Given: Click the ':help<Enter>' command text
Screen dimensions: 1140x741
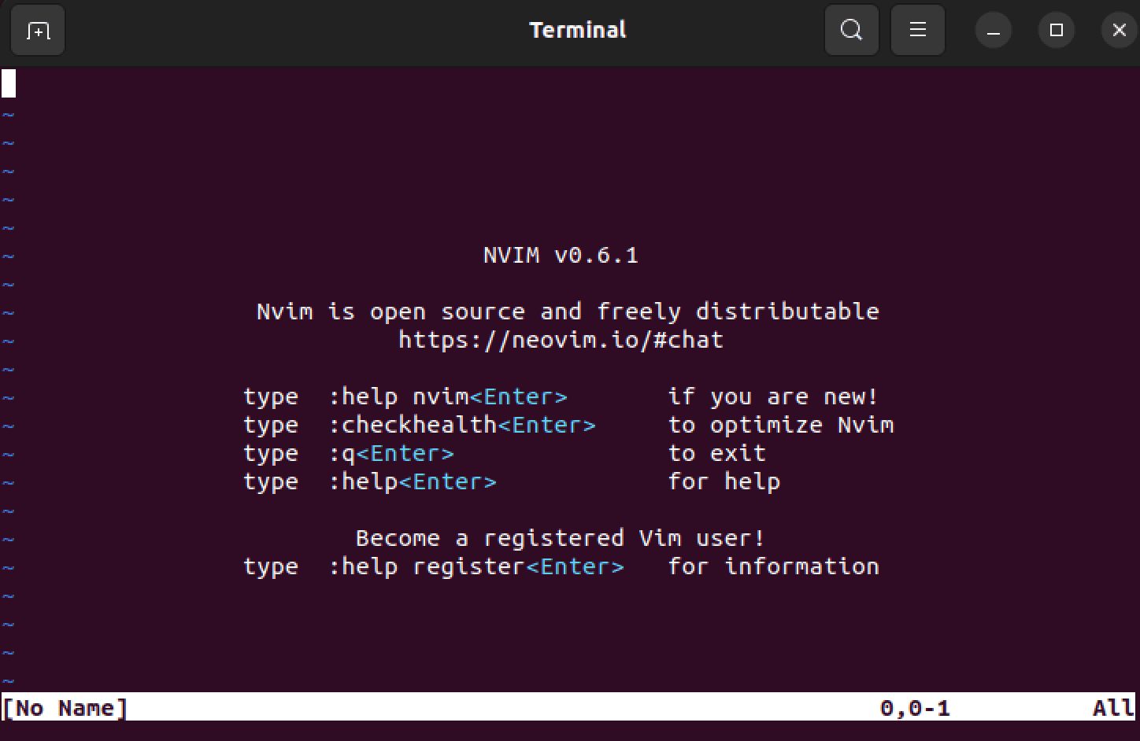Looking at the screenshot, I should pos(412,481).
